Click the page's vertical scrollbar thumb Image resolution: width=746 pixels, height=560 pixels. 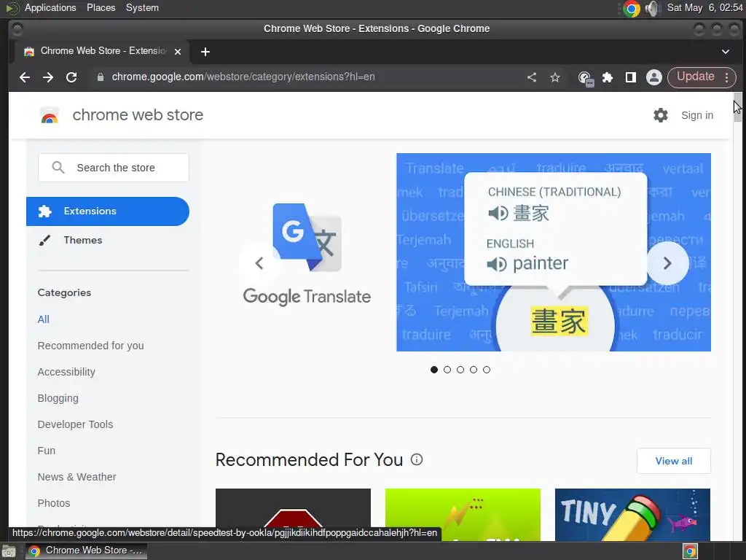pyautogui.click(x=737, y=107)
